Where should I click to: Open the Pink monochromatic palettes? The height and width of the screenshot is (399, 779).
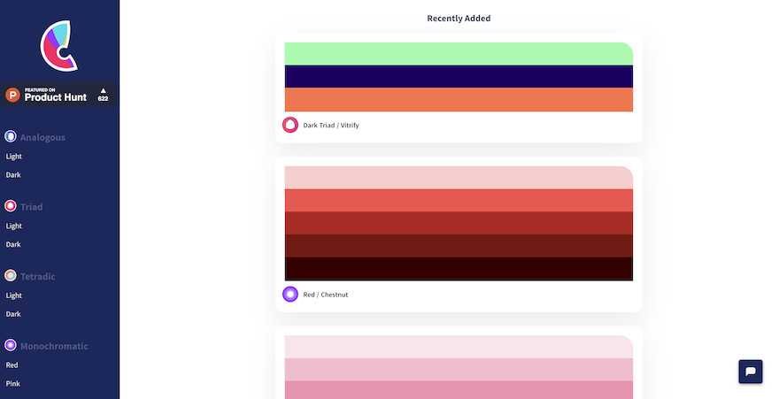(13, 384)
